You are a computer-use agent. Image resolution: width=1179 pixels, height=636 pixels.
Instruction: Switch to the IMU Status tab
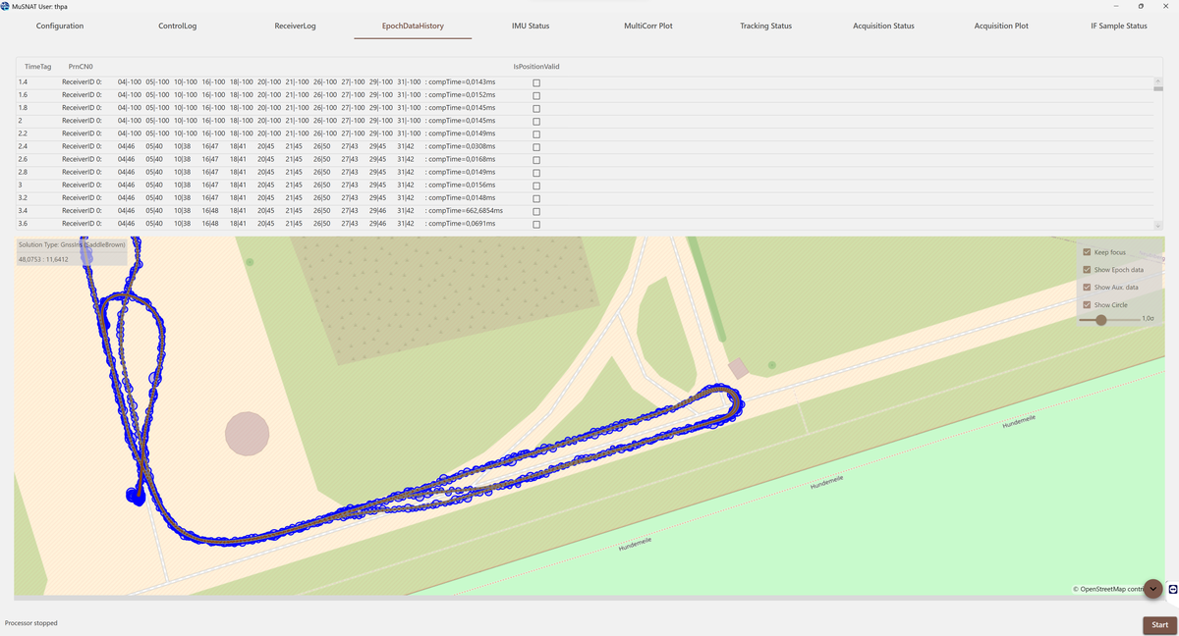(x=531, y=26)
